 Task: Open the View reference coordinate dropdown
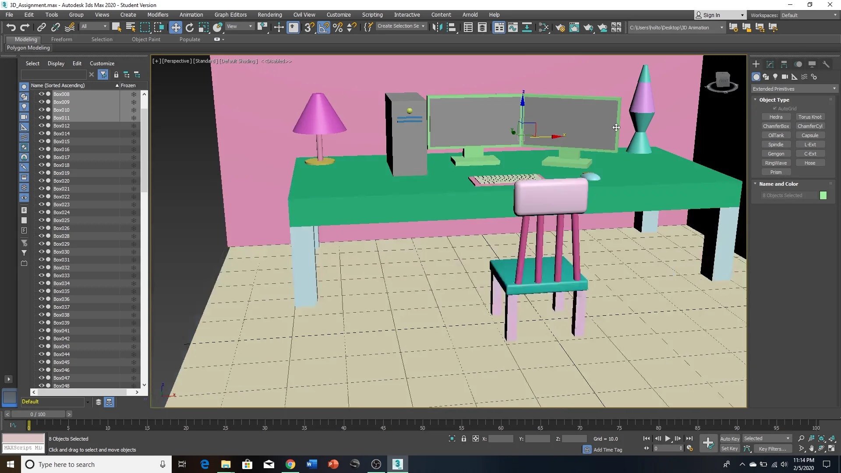(240, 27)
